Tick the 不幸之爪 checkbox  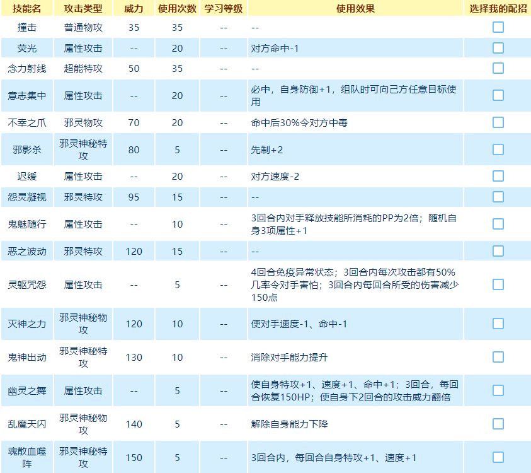coord(498,123)
